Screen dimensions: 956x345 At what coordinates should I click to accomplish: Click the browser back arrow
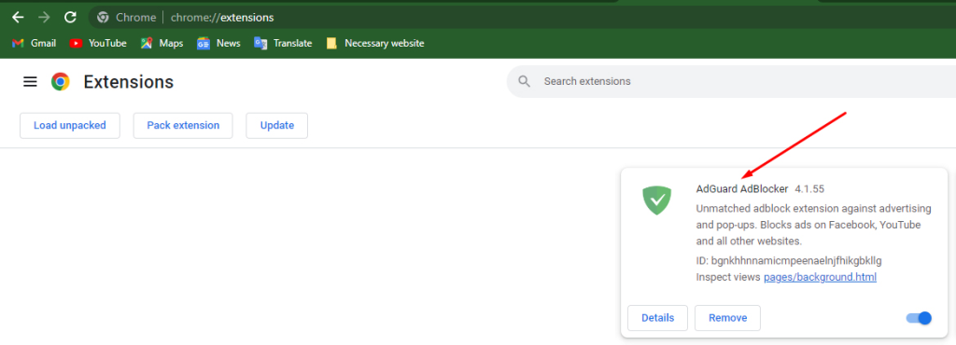18,18
